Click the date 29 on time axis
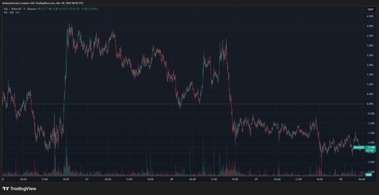The image size is (379, 195). (x=256, y=179)
